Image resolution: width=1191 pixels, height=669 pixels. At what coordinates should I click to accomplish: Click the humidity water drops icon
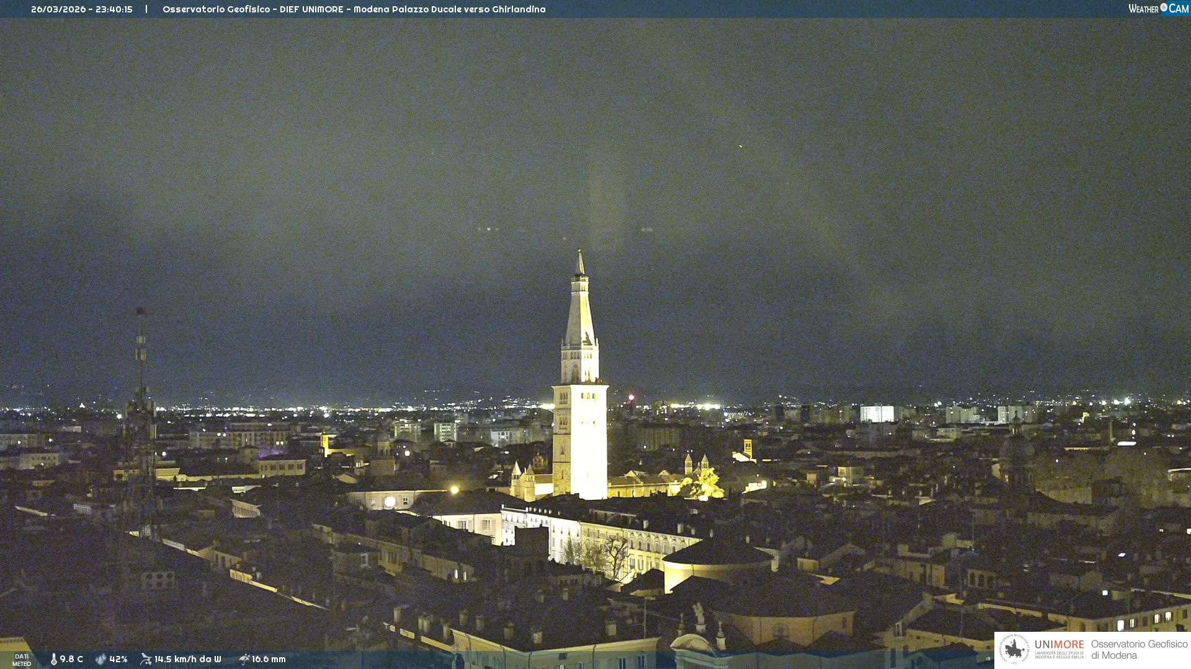point(100,659)
